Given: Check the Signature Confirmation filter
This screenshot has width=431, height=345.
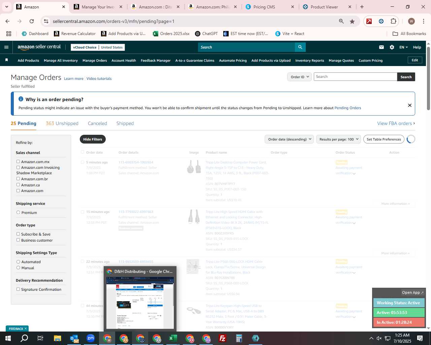Looking at the screenshot, I should [x=18, y=289].
